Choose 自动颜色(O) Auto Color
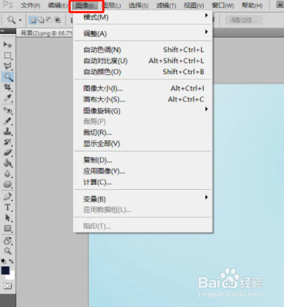 click(x=143, y=72)
